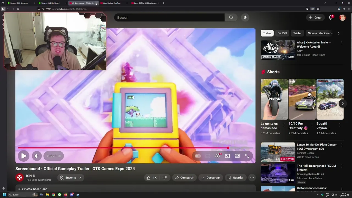Open the 'La gente es demasiado' Short
The width and height of the screenshot is (352, 198).
[x=274, y=99]
